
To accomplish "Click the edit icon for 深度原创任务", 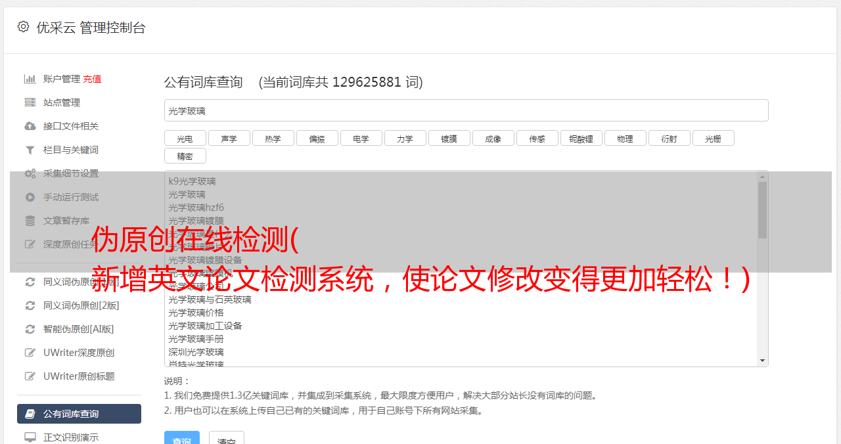I will (30, 244).
